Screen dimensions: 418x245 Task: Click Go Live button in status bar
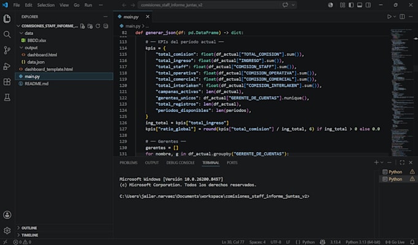pos(395,242)
